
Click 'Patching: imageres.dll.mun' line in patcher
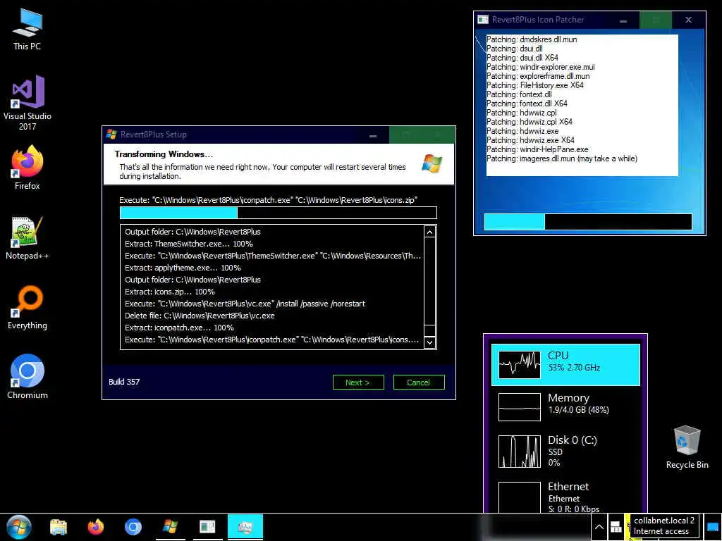[x=562, y=158]
